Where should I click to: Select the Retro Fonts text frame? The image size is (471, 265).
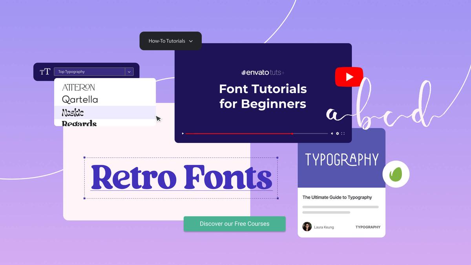pos(181,177)
